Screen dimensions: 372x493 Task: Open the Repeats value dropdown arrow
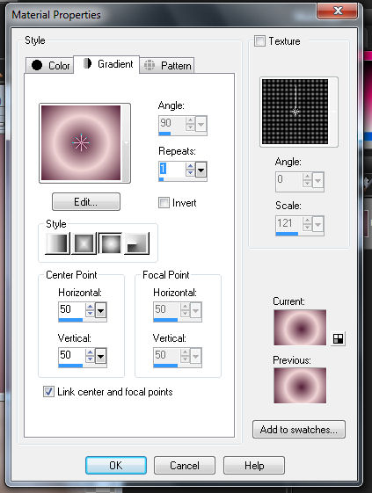(x=201, y=170)
